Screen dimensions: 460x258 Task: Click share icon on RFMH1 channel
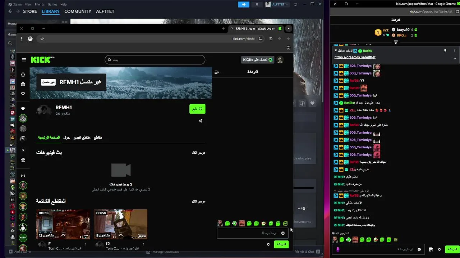[x=201, y=121]
